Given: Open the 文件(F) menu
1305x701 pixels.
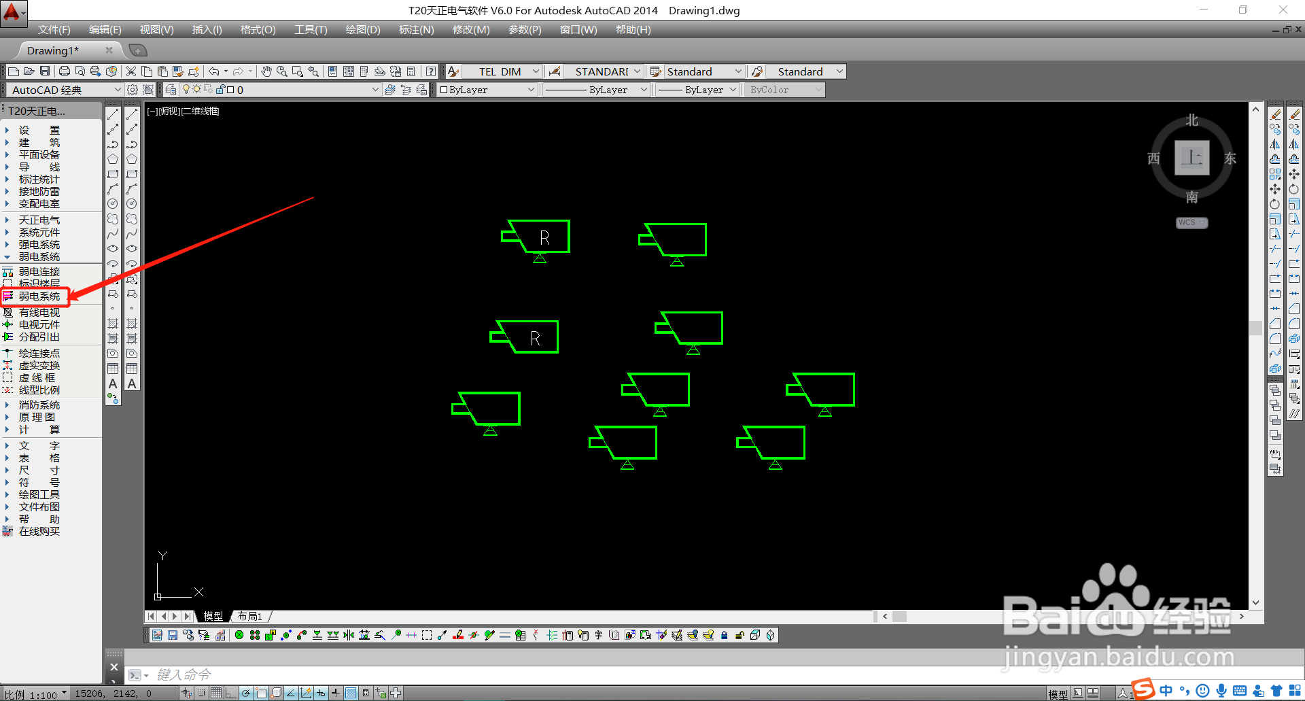Looking at the screenshot, I should pos(54,30).
